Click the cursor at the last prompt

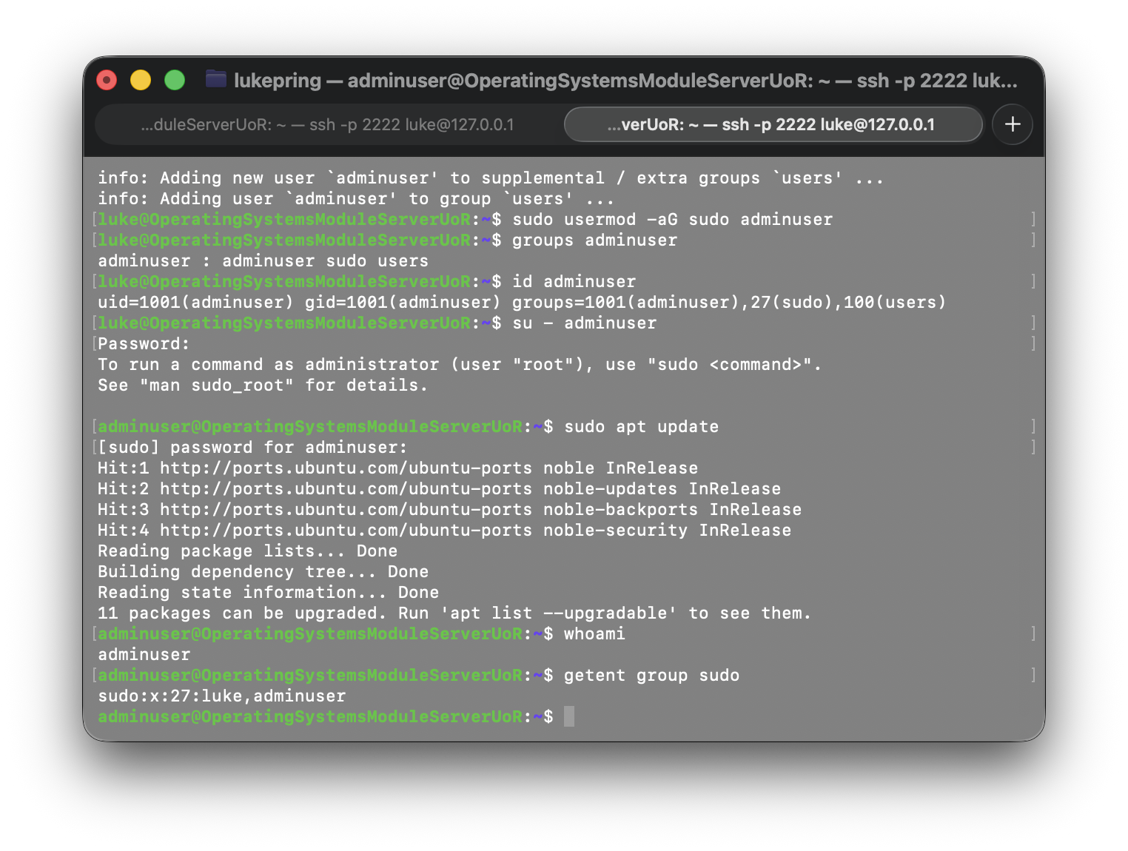pyautogui.click(x=568, y=716)
